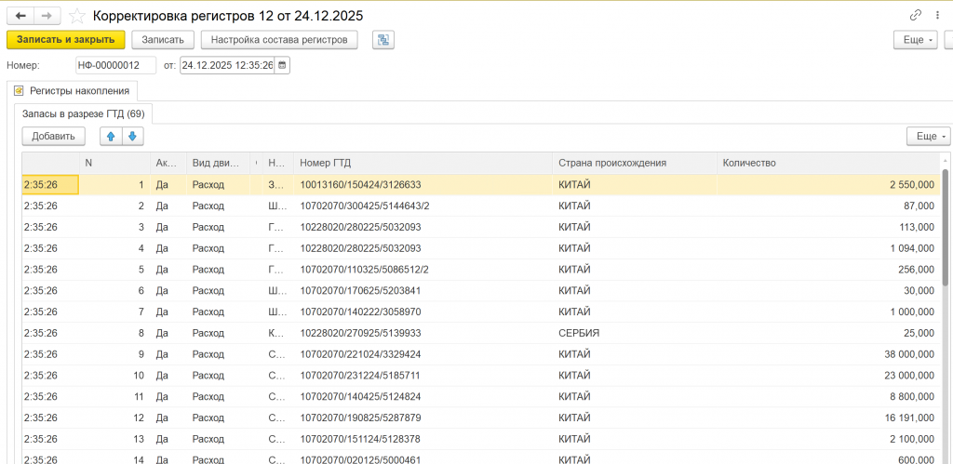Click quantity cell 1 000,000
This screenshot has width=953, height=464.
click(x=828, y=312)
